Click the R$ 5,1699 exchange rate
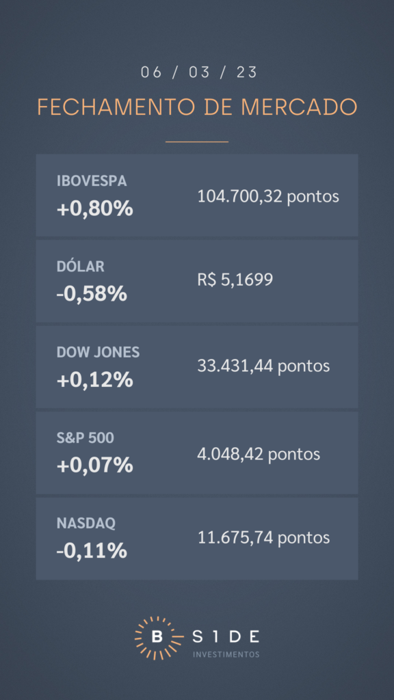 (235, 280)
